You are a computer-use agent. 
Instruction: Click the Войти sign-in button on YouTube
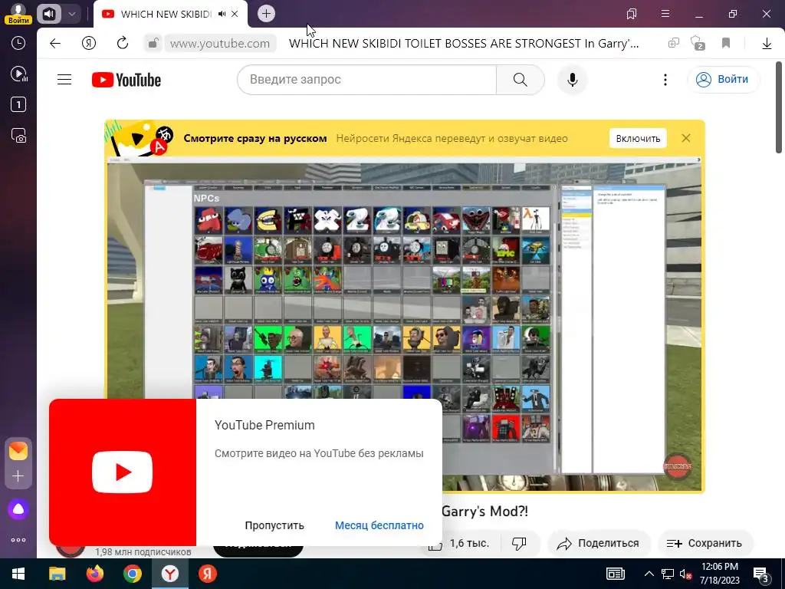pos(724,80)
